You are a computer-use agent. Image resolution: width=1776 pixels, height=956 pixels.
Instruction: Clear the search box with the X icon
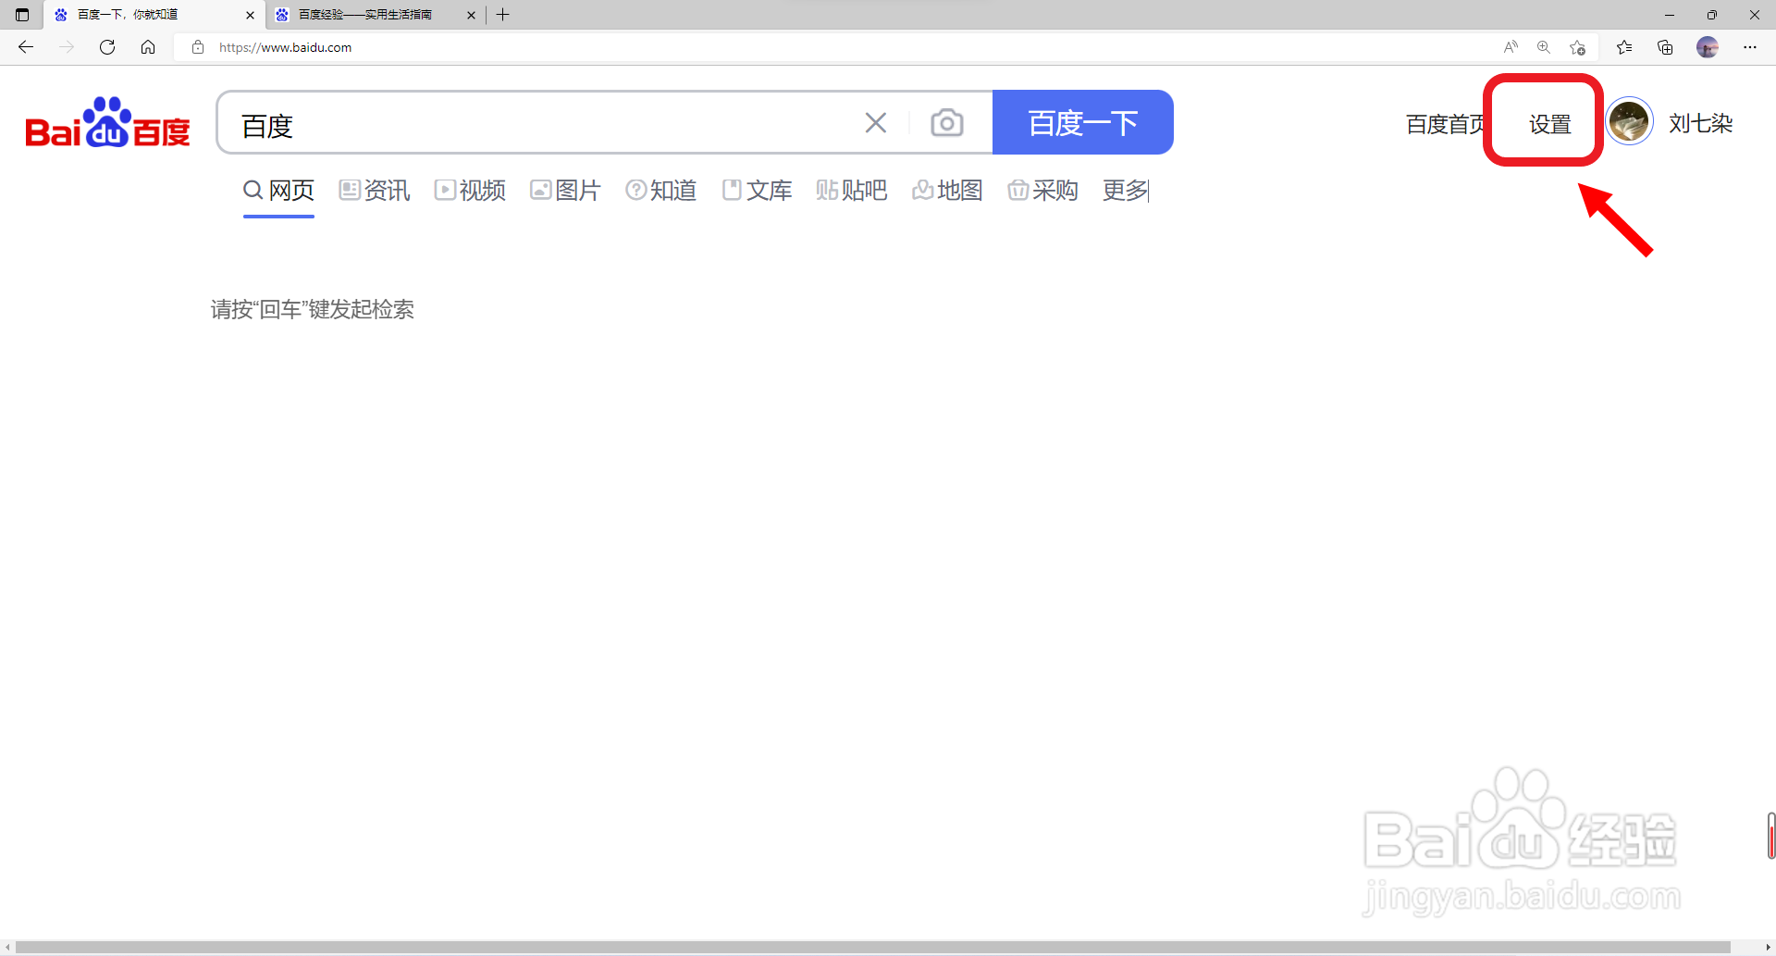876,122
